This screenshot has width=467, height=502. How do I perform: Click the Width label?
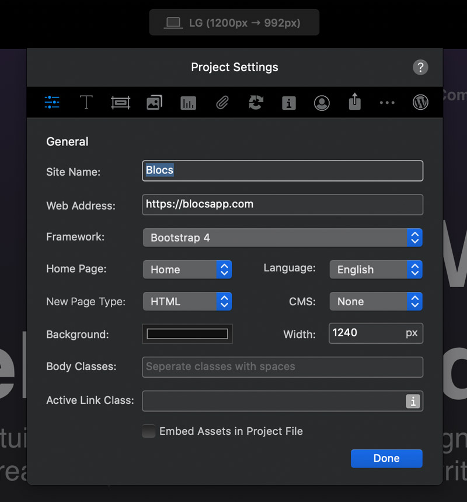(x=299, y=334)
